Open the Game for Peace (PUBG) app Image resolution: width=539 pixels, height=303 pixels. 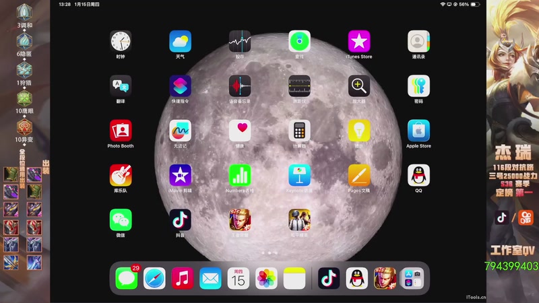click(x=299, y=220)
